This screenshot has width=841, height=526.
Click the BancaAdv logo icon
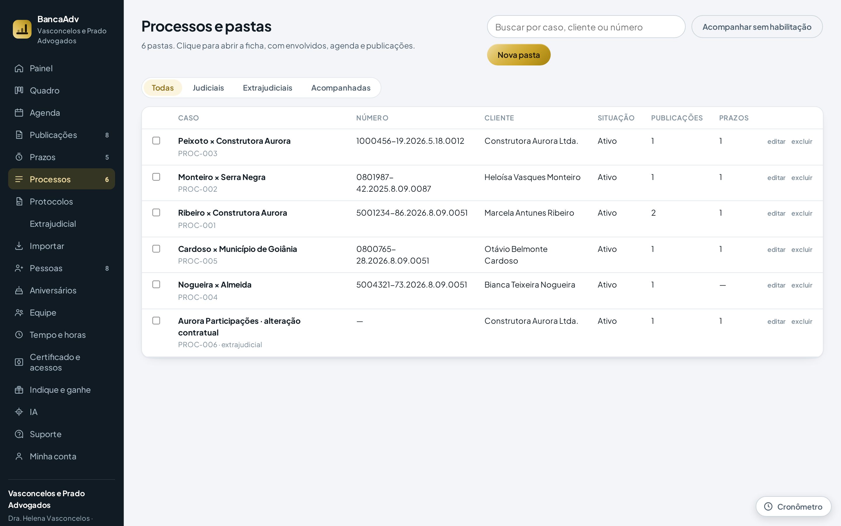[22, 29]
